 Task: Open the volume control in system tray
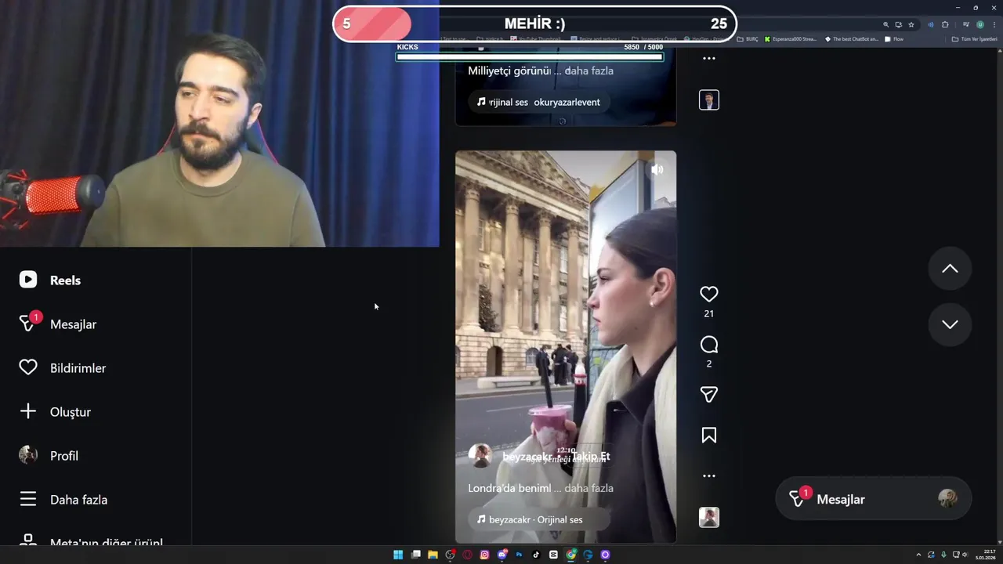pyautogui.click(x=965, y=555)
